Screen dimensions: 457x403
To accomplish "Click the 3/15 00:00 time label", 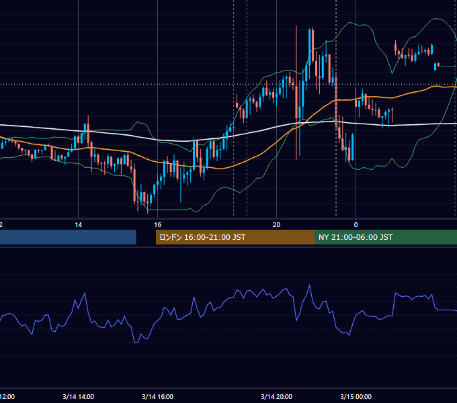I will click(356, 396).
